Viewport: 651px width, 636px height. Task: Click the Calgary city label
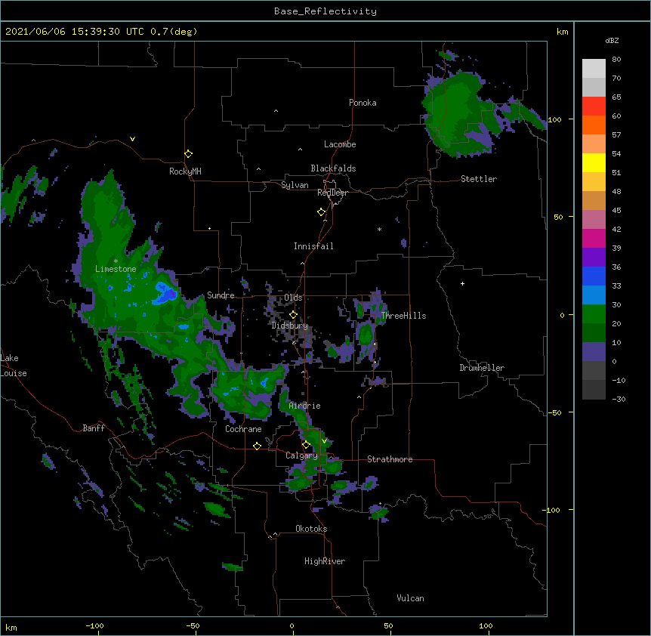[x=301, y=455]
